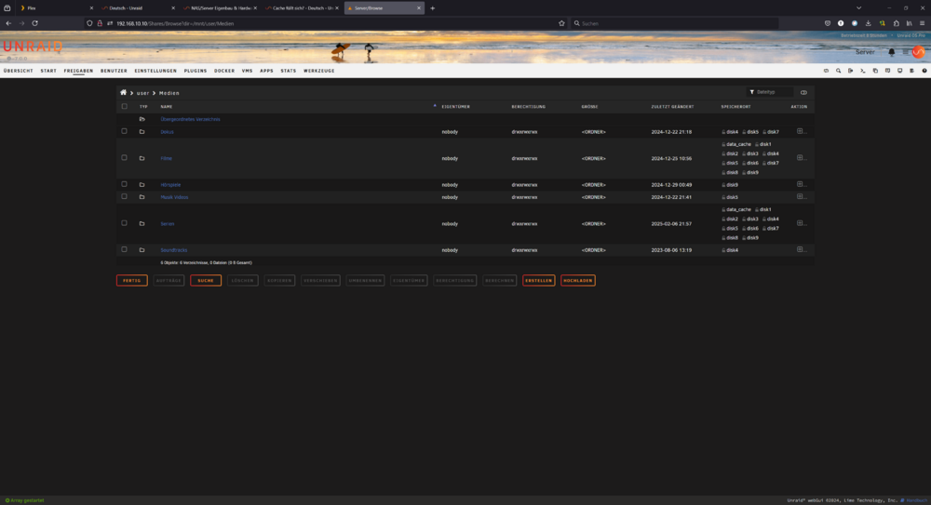This screenshot has width=931, height=505.
Task: Open action menu for Hörspiele row
Action: [800, 184]
